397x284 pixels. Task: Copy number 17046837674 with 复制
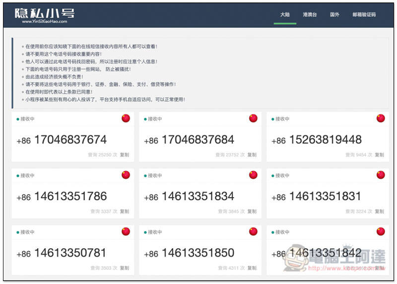click(x=125, y=155)
